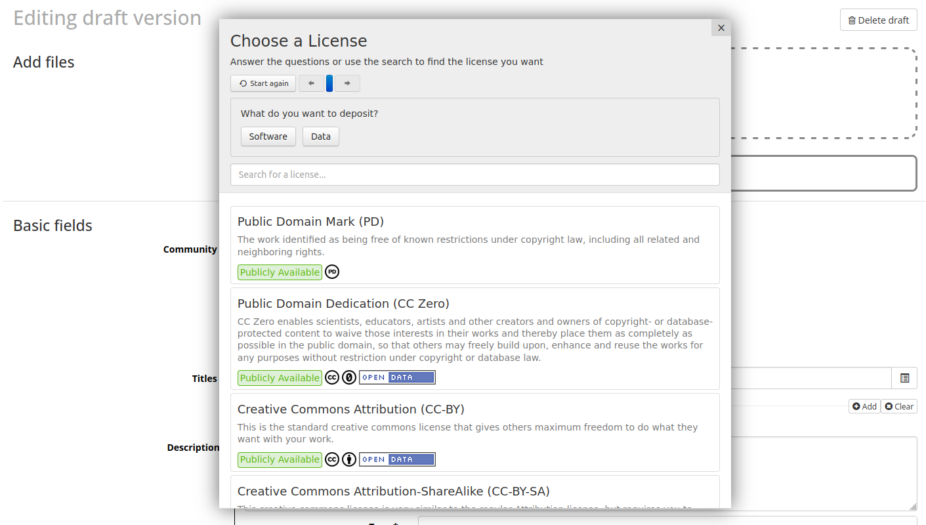Click the attribution person icon for CC-BY
Screen dimensions: 926x525
(348, 459)
